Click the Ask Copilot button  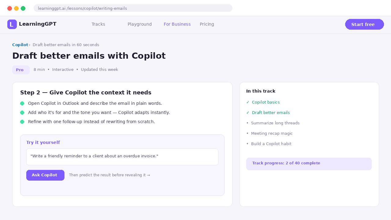pos(45,175)
